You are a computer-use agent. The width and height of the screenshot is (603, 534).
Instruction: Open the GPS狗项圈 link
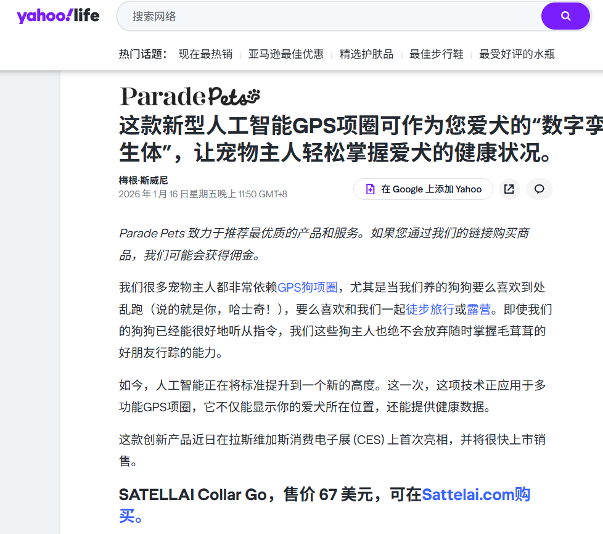[307, 286]
